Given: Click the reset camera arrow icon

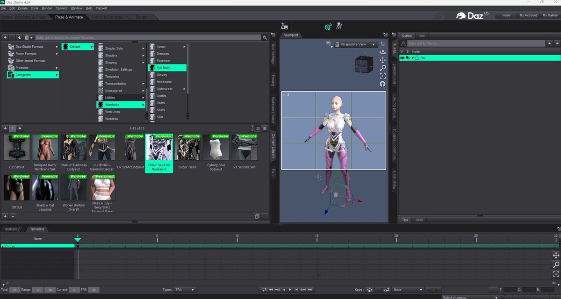Looking at the screenshot, I should [383, 84].
